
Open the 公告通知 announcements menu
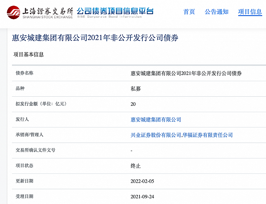(x=217, y=12)
